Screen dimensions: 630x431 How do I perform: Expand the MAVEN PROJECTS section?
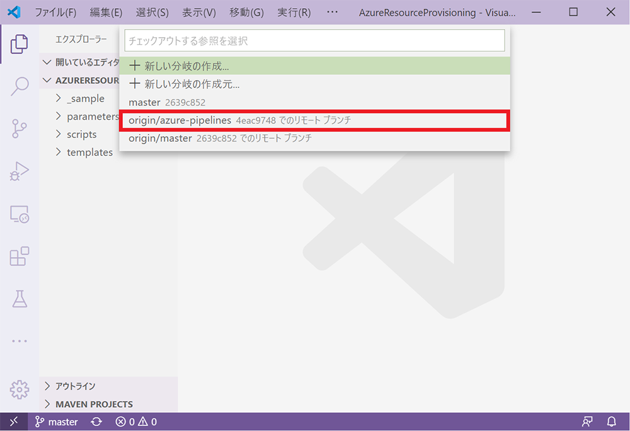[x=108, y=404]
